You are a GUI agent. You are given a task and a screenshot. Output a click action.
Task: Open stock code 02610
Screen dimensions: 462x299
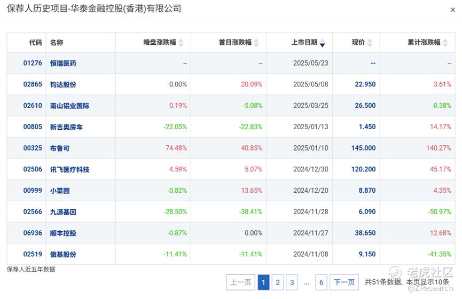[x=33, y=106]
